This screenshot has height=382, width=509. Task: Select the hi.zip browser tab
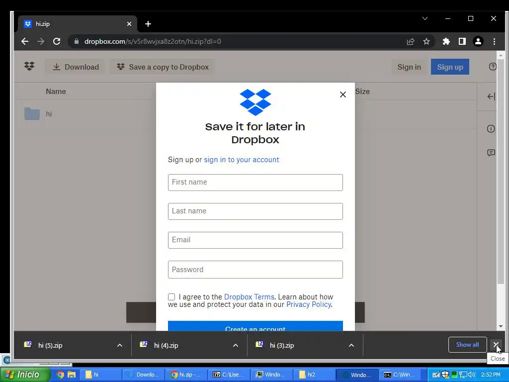tap(77, 24)
